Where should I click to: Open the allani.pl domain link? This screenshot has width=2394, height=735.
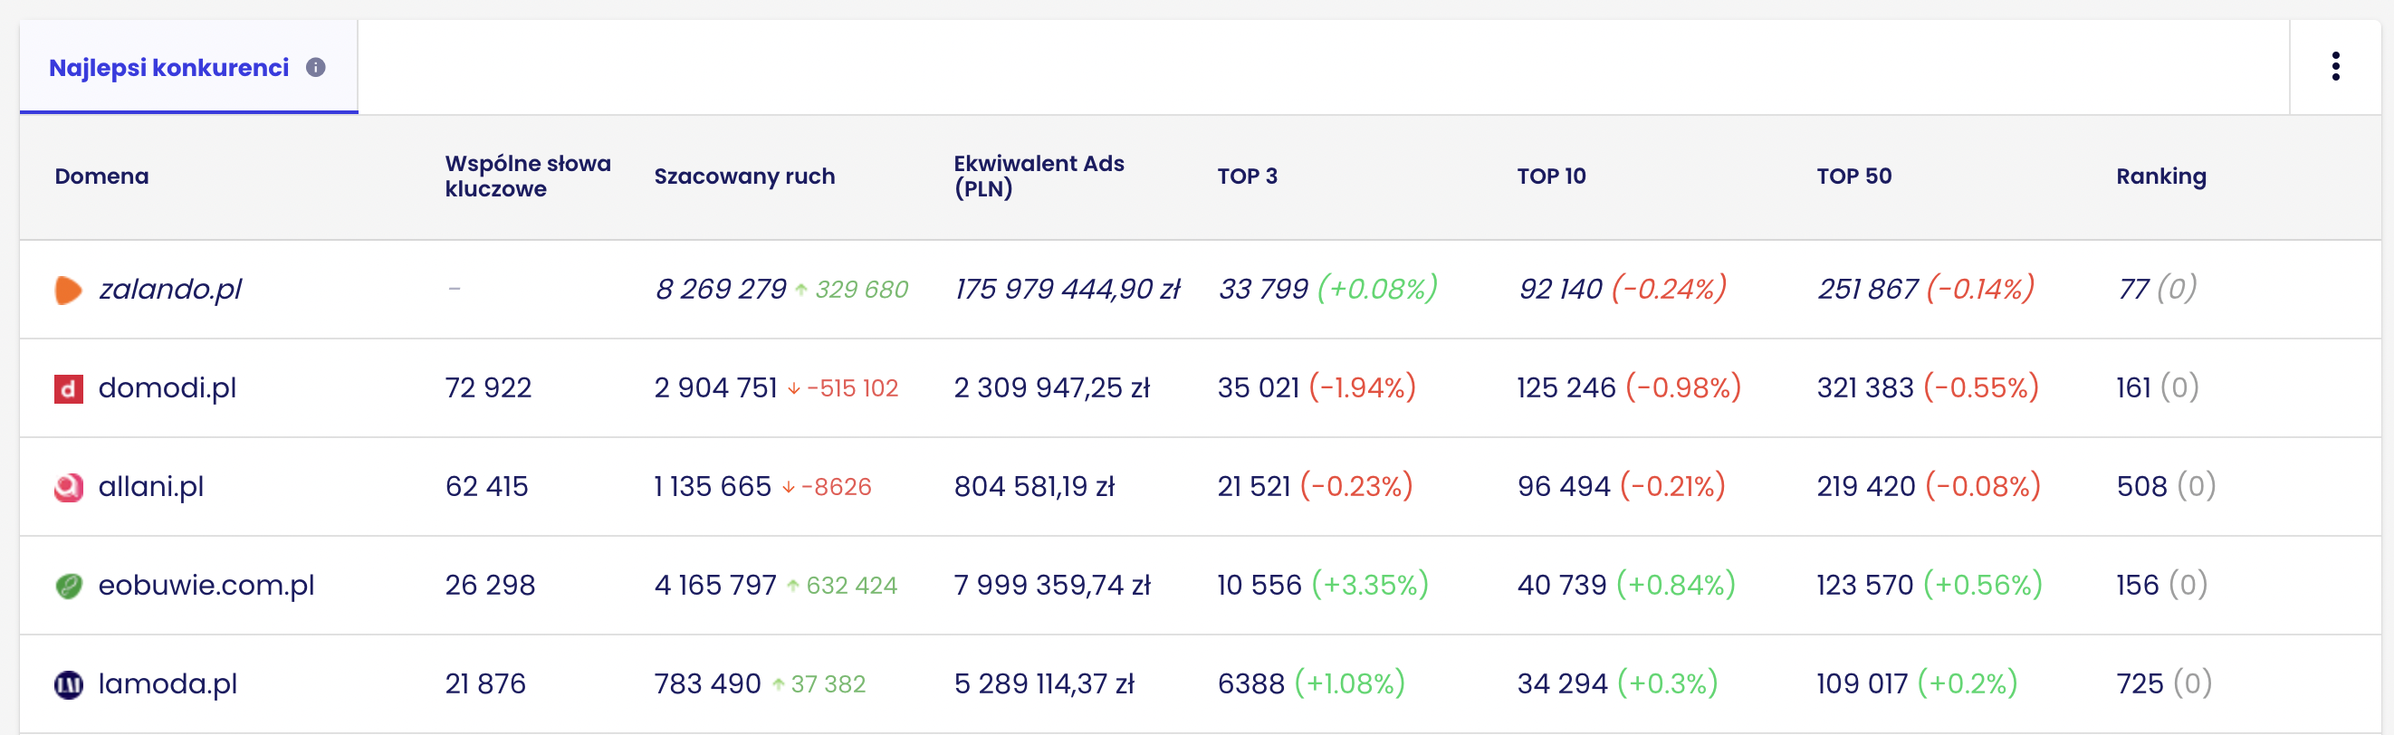click(151, 486)
